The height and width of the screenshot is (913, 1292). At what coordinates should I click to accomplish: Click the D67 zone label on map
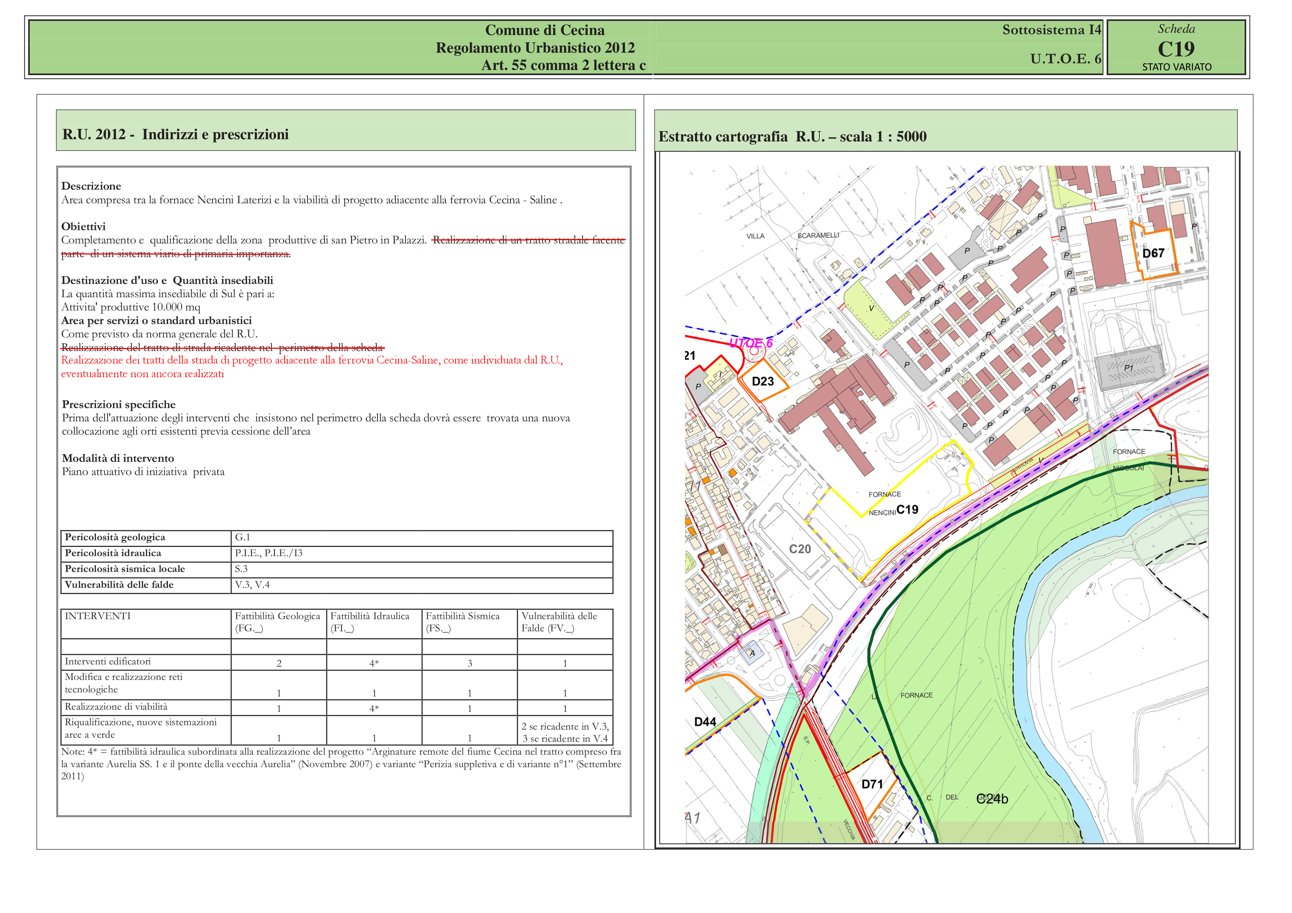tap(1153, 253)
